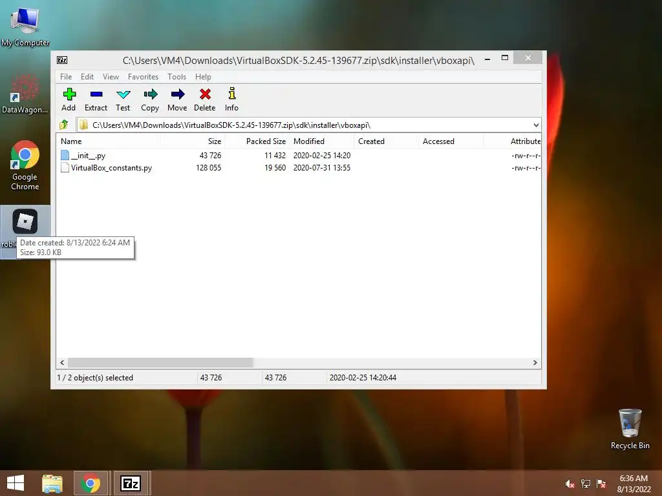Image resolution: width=662 pixels, height=496 pixels.
Task: Open File Explorer from taskbar
Action: (x=52, y=483)
